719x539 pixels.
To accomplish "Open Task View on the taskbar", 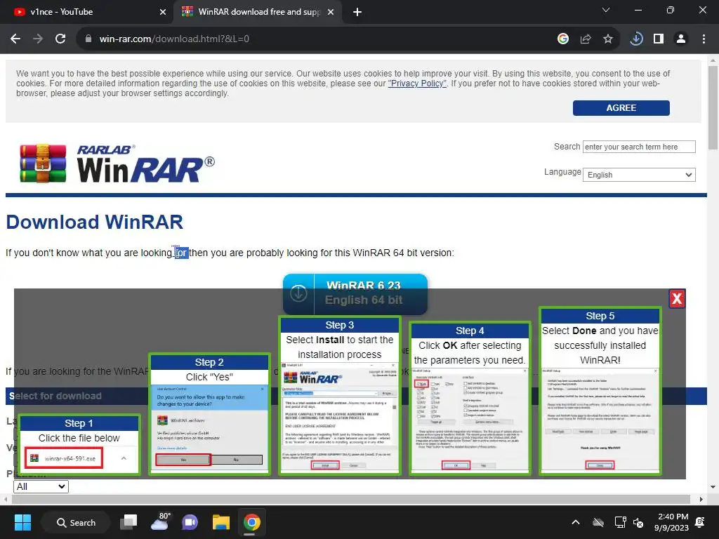I will 129,522.
